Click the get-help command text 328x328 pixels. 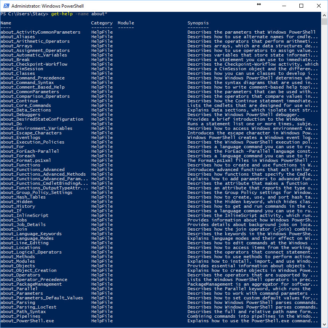click(62, 14)
